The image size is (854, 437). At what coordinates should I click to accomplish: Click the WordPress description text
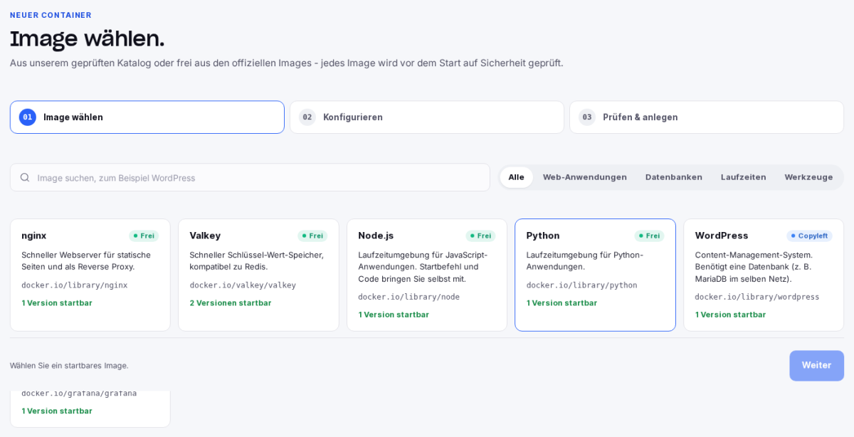coord(754,266)
